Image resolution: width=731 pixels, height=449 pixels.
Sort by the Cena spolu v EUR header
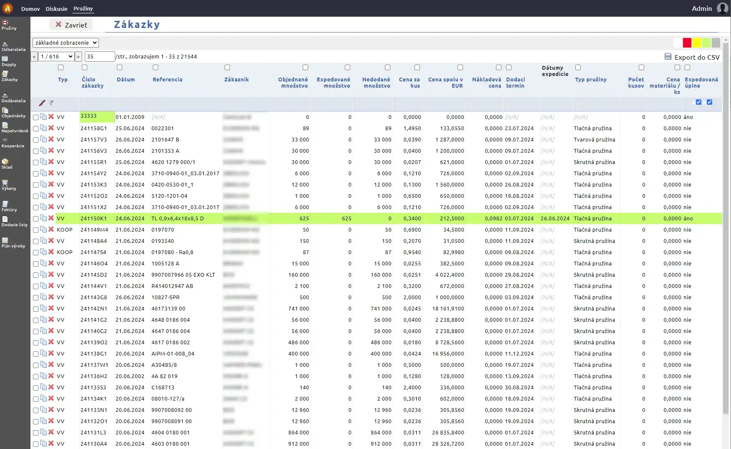(445, 82)
